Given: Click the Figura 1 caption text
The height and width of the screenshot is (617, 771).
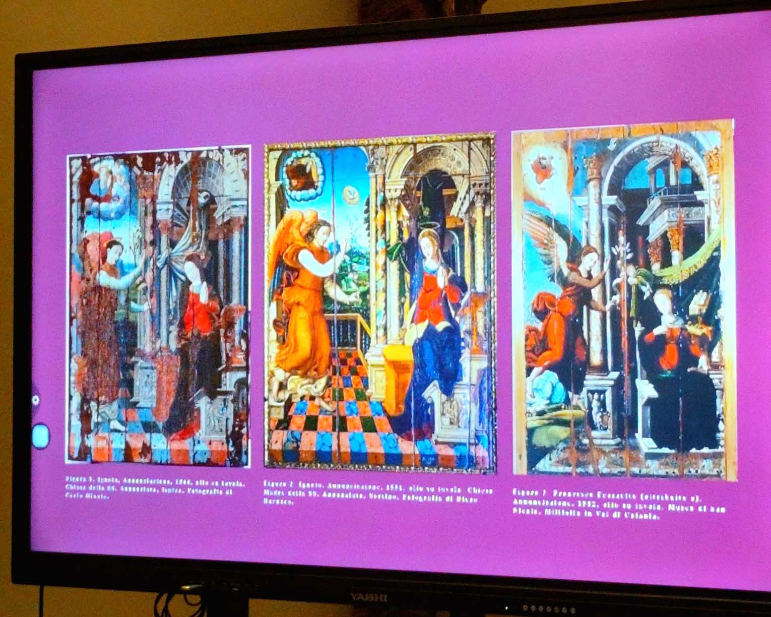Looking at the screenshot, I should 154,487.
